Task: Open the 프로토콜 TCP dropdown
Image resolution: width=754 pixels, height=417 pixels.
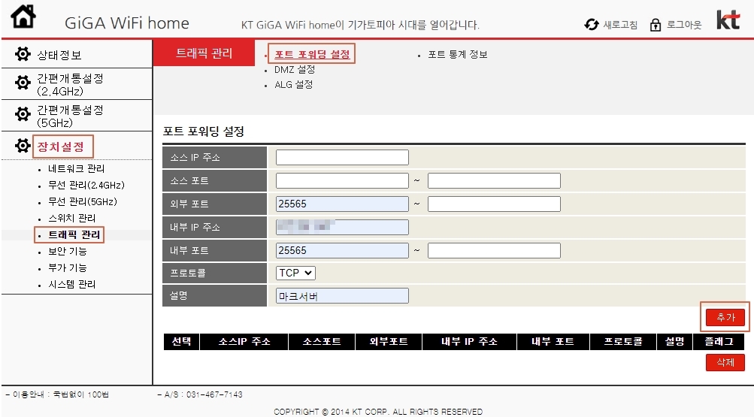Action: (x=295, y=273)
